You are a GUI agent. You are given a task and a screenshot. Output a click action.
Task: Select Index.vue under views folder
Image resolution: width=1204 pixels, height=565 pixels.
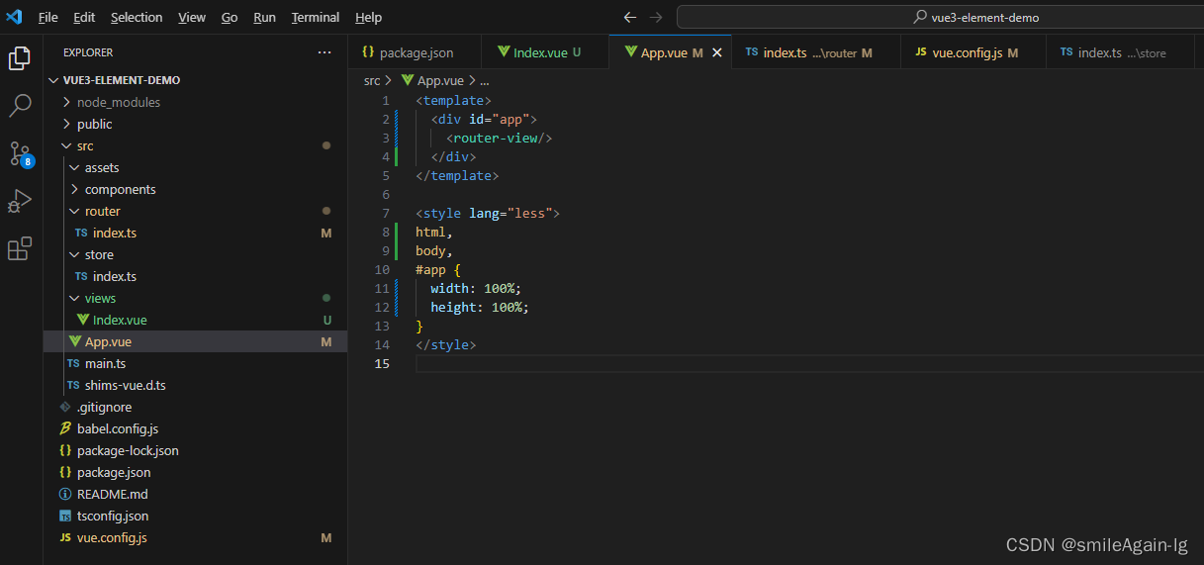pyautogui.click(x=119, y=320)
